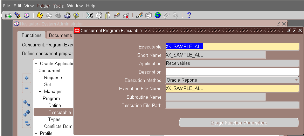
Task: Select Set in the Navigator tree
Action: 48,85
